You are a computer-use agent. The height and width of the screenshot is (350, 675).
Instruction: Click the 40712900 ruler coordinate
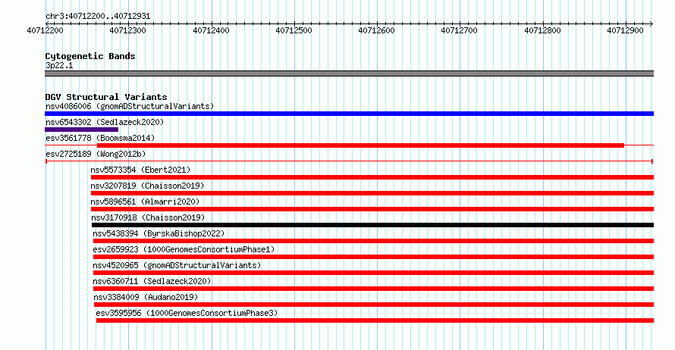625,30
